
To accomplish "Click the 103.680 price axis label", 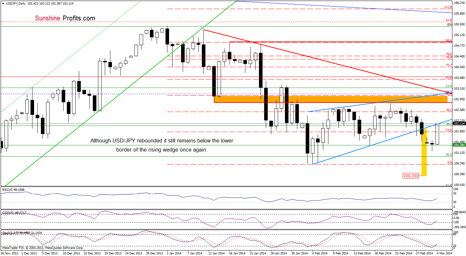I will [x=459, y=78].
